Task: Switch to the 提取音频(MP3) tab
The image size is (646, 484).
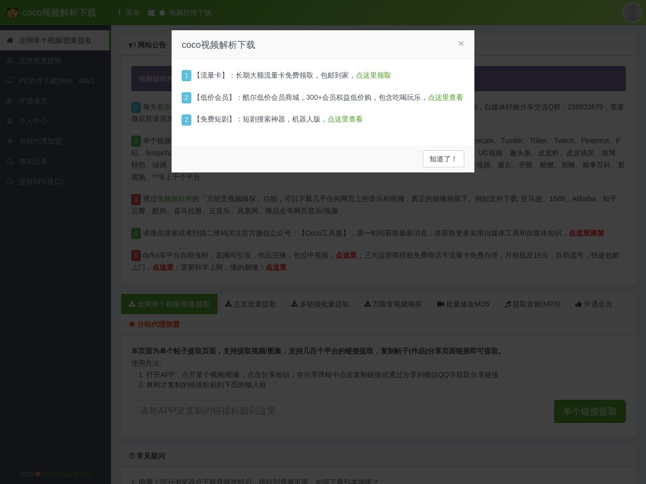Action: (x=532, y=304)
